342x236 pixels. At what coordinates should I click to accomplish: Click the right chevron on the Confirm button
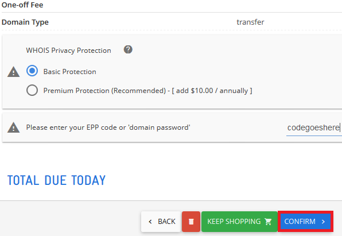[323, 222]
